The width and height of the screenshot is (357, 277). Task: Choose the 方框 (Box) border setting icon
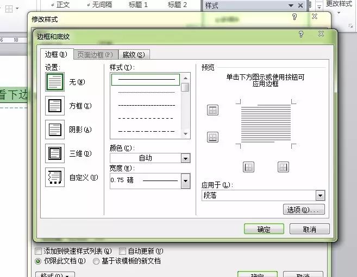[x=55, y=106]
